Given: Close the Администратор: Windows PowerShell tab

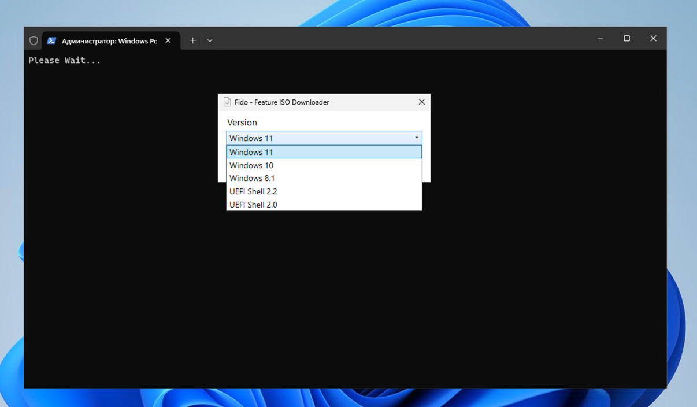Looking at the screenshot, I should pyautogui.click(x=168, y=40).
